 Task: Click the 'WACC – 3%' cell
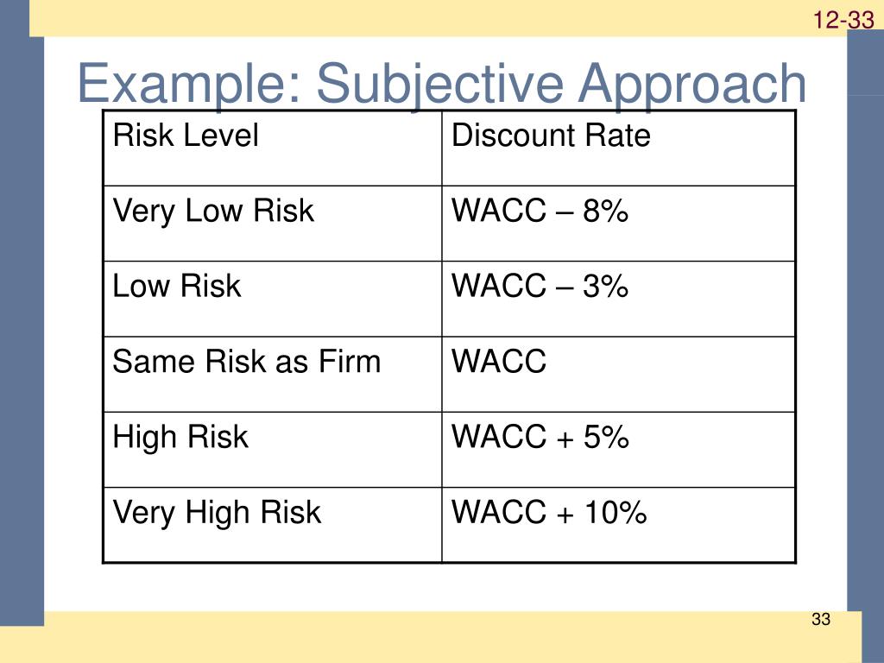[618, 299]
